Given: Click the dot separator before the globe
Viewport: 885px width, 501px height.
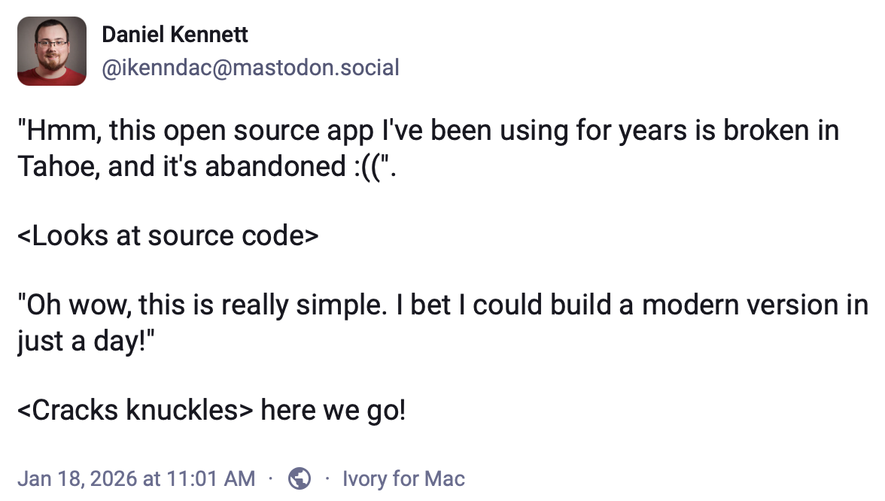Looking at the screenshot, I should pos(271,478).
